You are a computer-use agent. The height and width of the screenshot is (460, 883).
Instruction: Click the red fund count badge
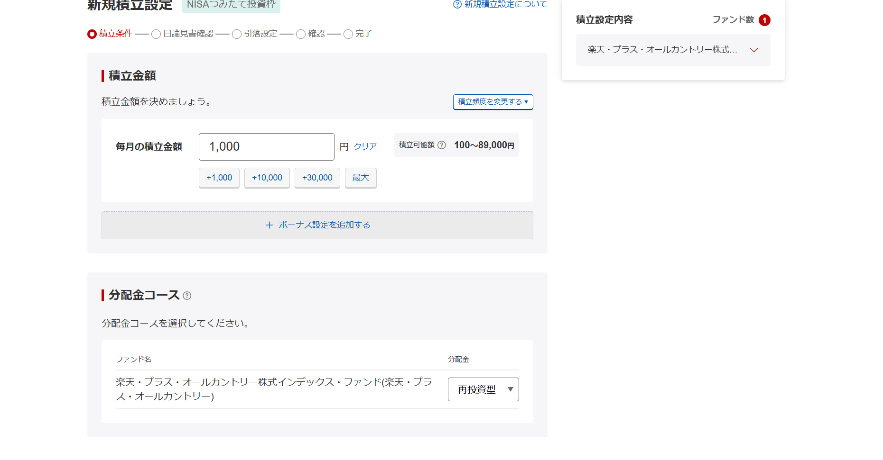pyautogui.click(x=764, y=20)
